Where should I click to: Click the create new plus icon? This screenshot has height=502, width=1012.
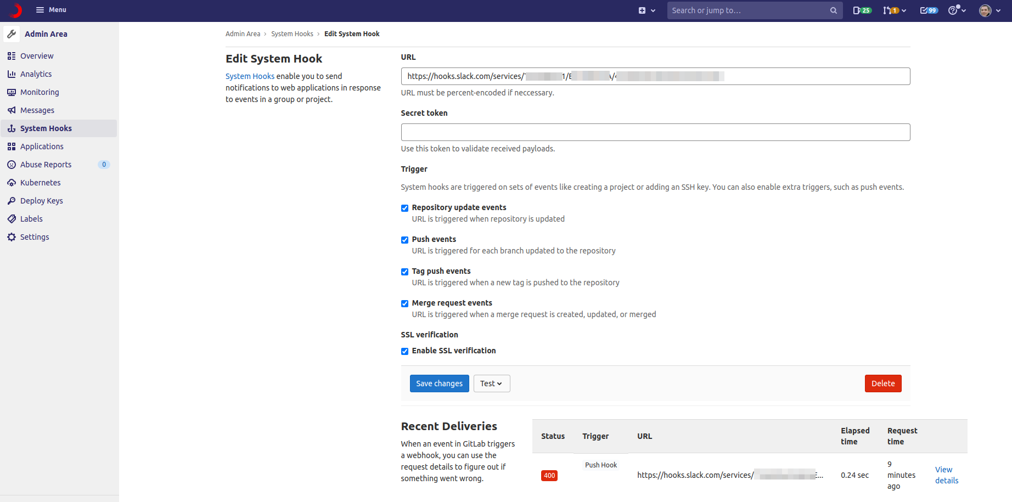tap(642, 10)
